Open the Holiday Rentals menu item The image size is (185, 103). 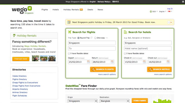[x=73, y=10]
